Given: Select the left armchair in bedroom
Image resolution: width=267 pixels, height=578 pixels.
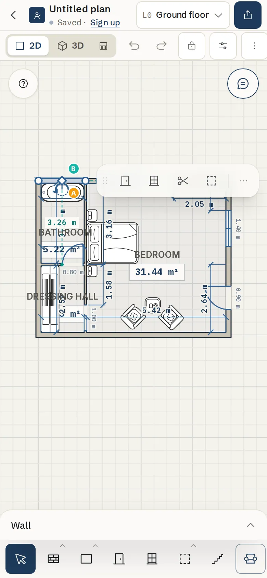Looking at the screenshot, I should tap(133, 317).
